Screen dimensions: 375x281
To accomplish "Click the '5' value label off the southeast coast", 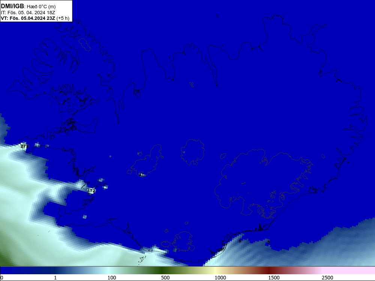I will (x=268, y=242).
